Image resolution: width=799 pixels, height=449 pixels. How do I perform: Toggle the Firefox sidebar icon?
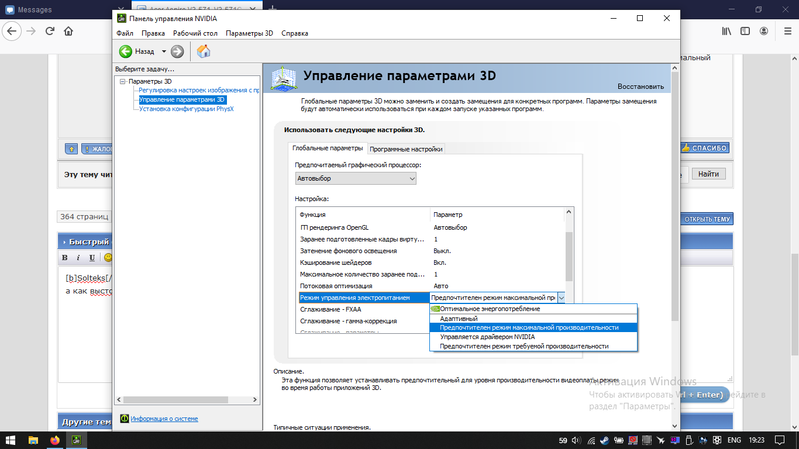[x=745, y=31]
